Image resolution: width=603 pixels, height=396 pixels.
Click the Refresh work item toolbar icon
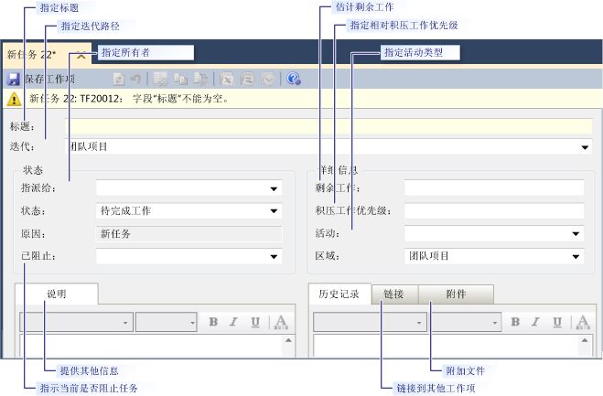point(119,80)
